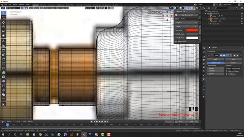Image resolution: width=244 pixels, height=137 pixels.
Task: Collapse the Shortcut VUr panel
Action: coord(175,11)
